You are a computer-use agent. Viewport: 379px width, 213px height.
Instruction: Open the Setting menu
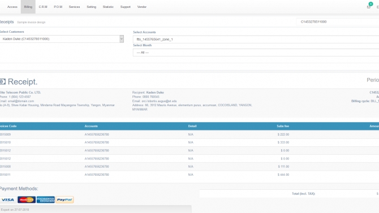92,7
